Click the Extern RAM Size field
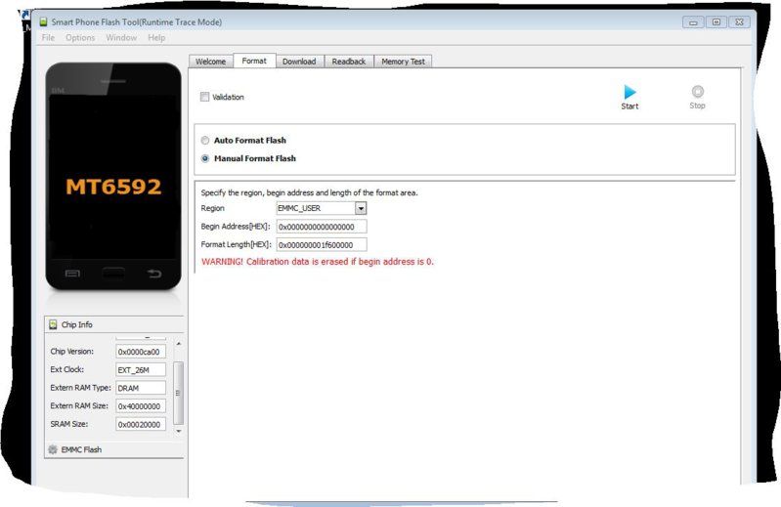 coord(141,406)
